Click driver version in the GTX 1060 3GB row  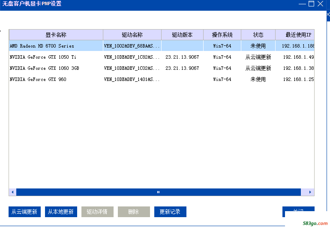click(182, 68)
